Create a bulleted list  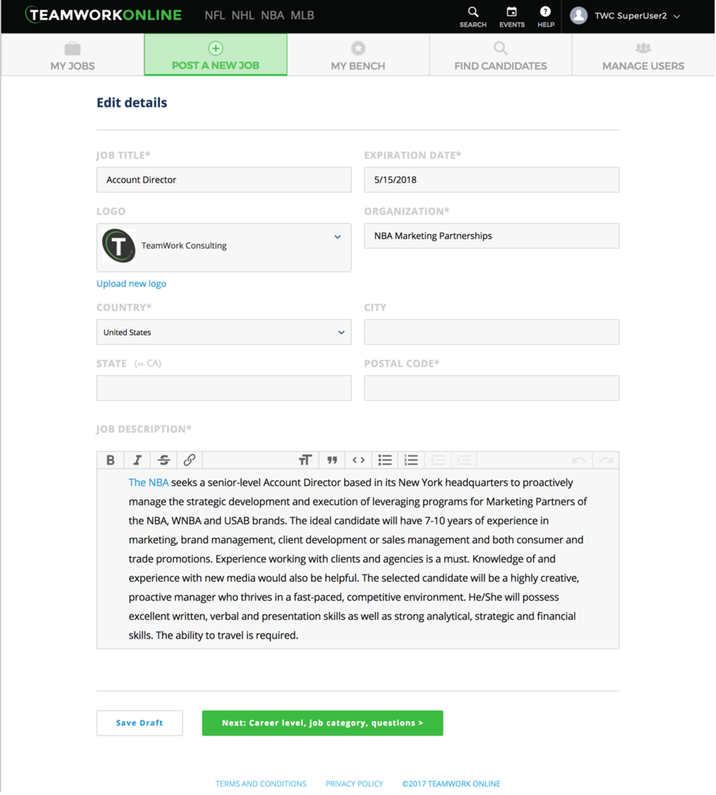385,460
